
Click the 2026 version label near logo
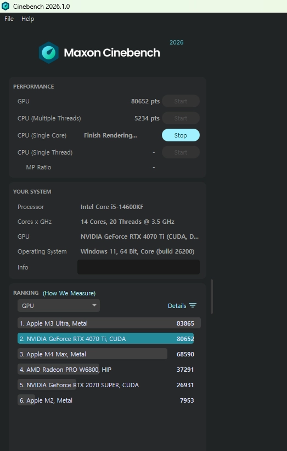click(177, 42)
